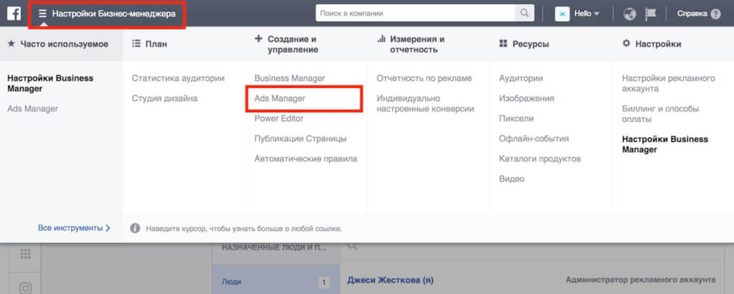Image resolution: width=734 pixels, height=294 pixels.
Task: Select the Люди tab in sidebar
Action: point(232,283)
